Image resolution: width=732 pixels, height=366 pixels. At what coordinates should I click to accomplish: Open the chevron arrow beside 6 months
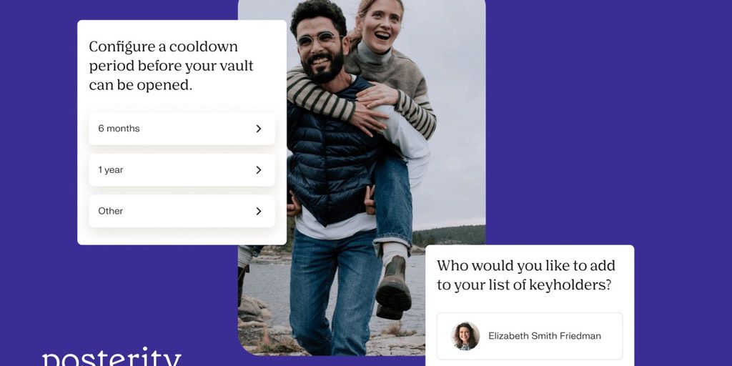(x=259, y=129)
